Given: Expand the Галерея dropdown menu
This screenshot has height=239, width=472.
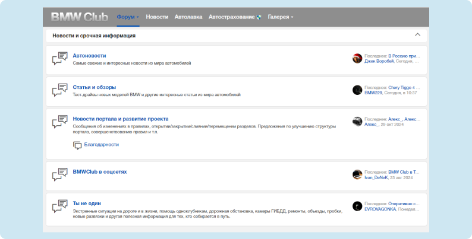Looking at the screenshot, I should 281,17.
